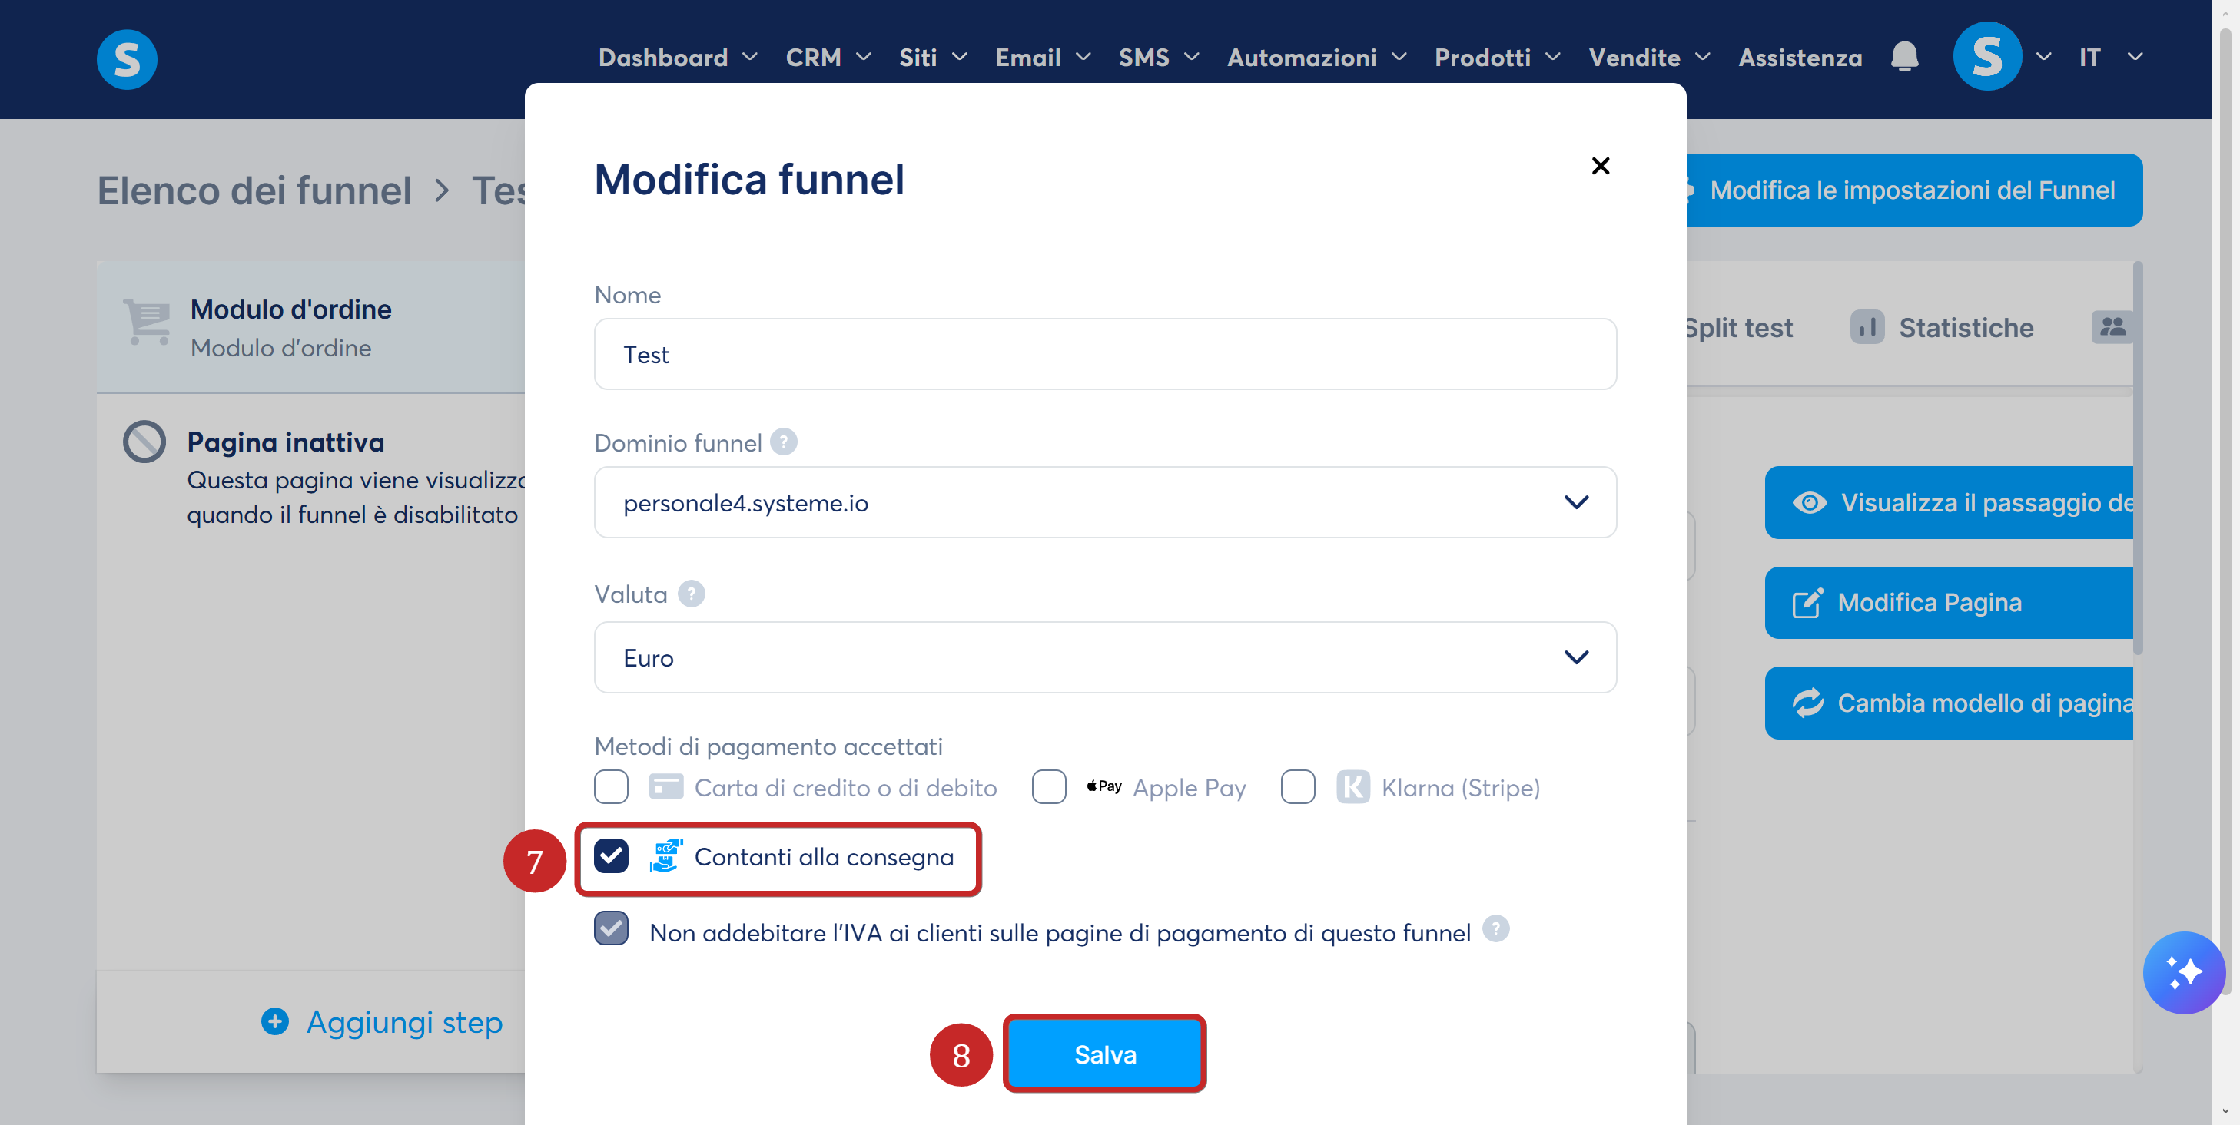Viewport: 2240px width, 1125px height.
Task: Tick the Apple Pay checkbox
Action: [x=1049, y=787]
